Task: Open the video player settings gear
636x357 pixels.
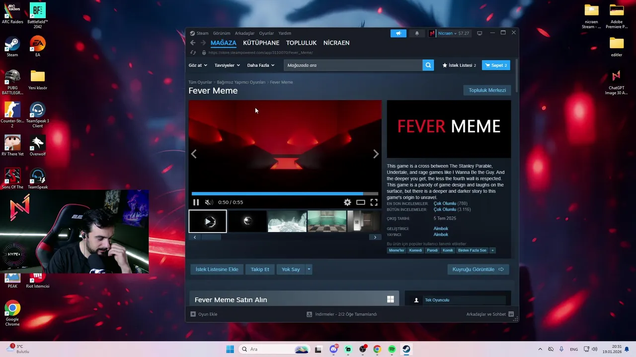Action: tap(347, 202)
